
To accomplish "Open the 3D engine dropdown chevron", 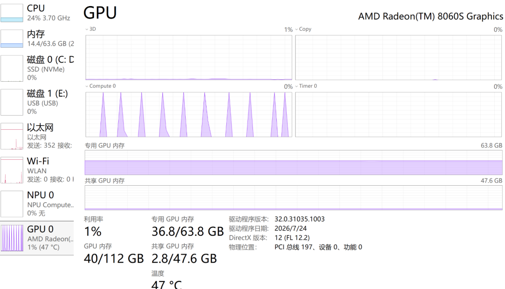I will pos(87,29).
